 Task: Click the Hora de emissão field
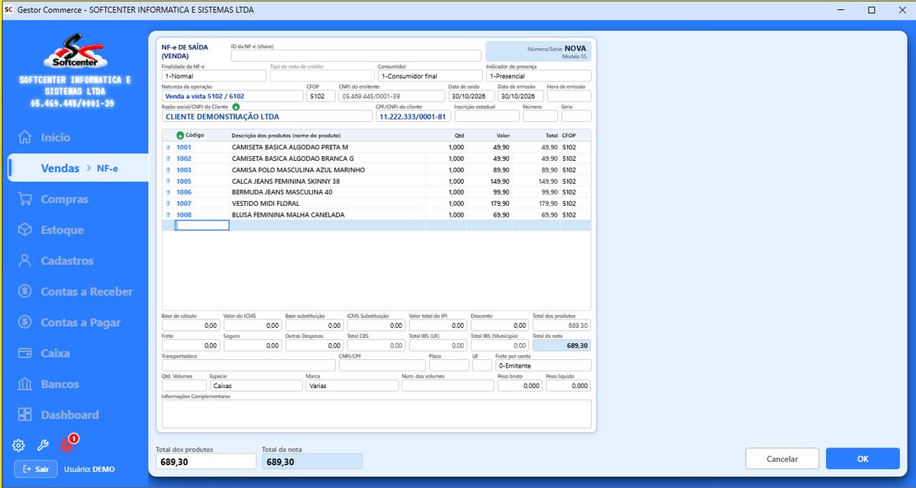(x=568, y=96)
